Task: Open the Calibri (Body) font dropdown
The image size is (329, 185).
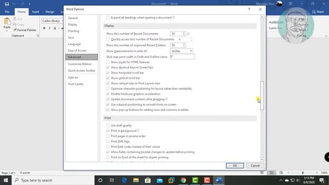Action: click(63, 21)
